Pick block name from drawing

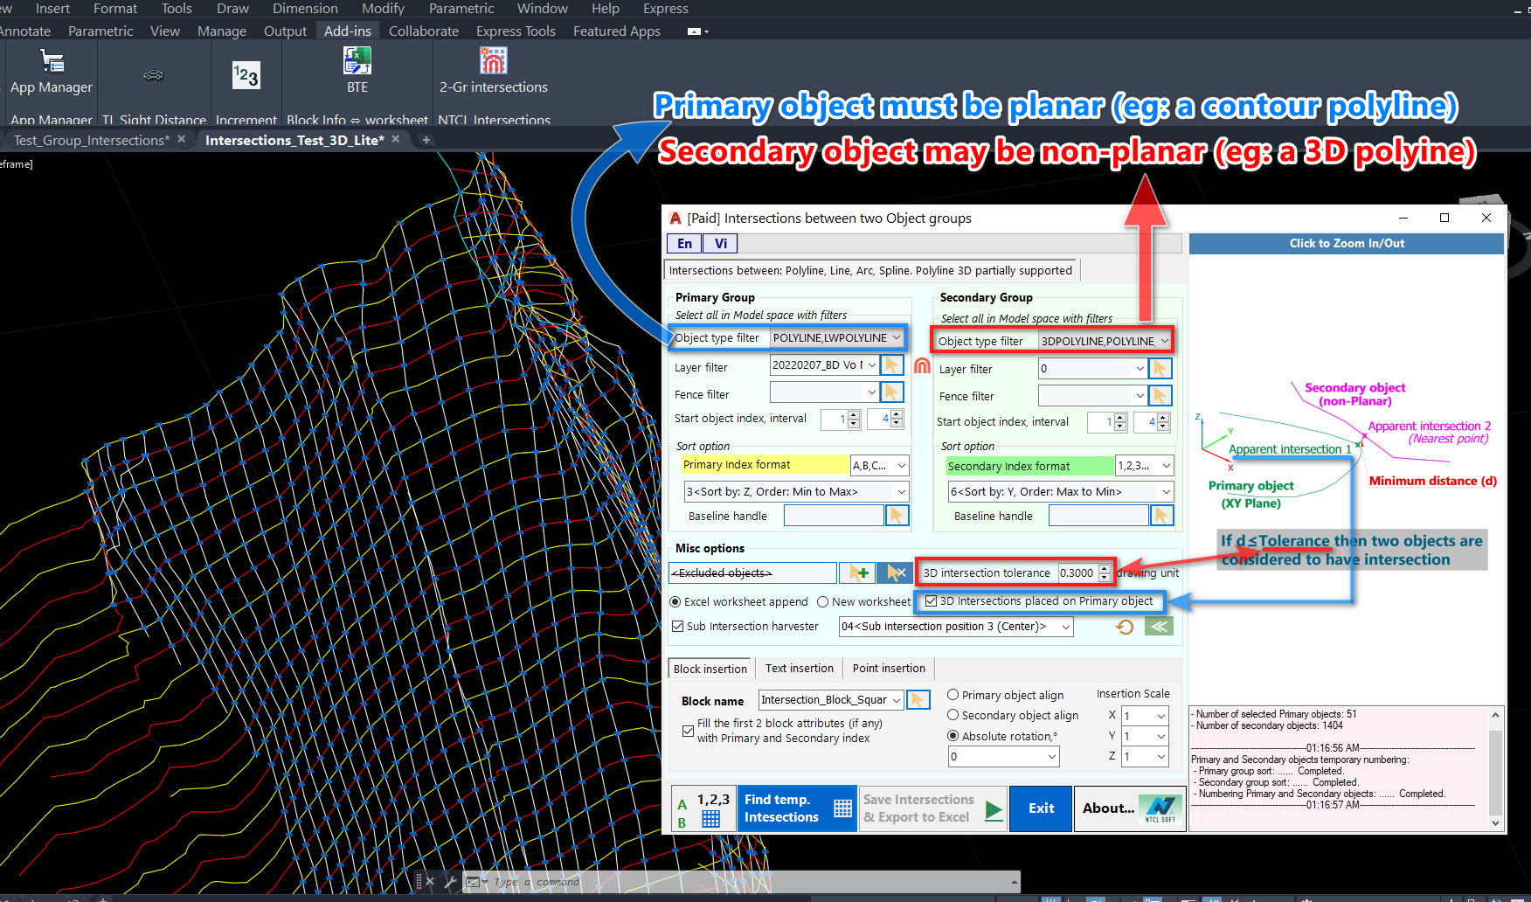click(x=918, y=699)
